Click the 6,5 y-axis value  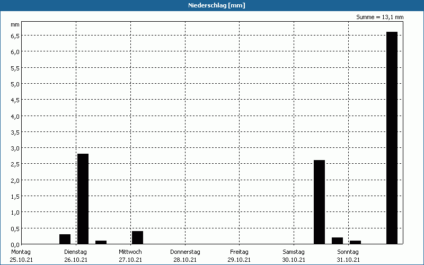(15, 36)
